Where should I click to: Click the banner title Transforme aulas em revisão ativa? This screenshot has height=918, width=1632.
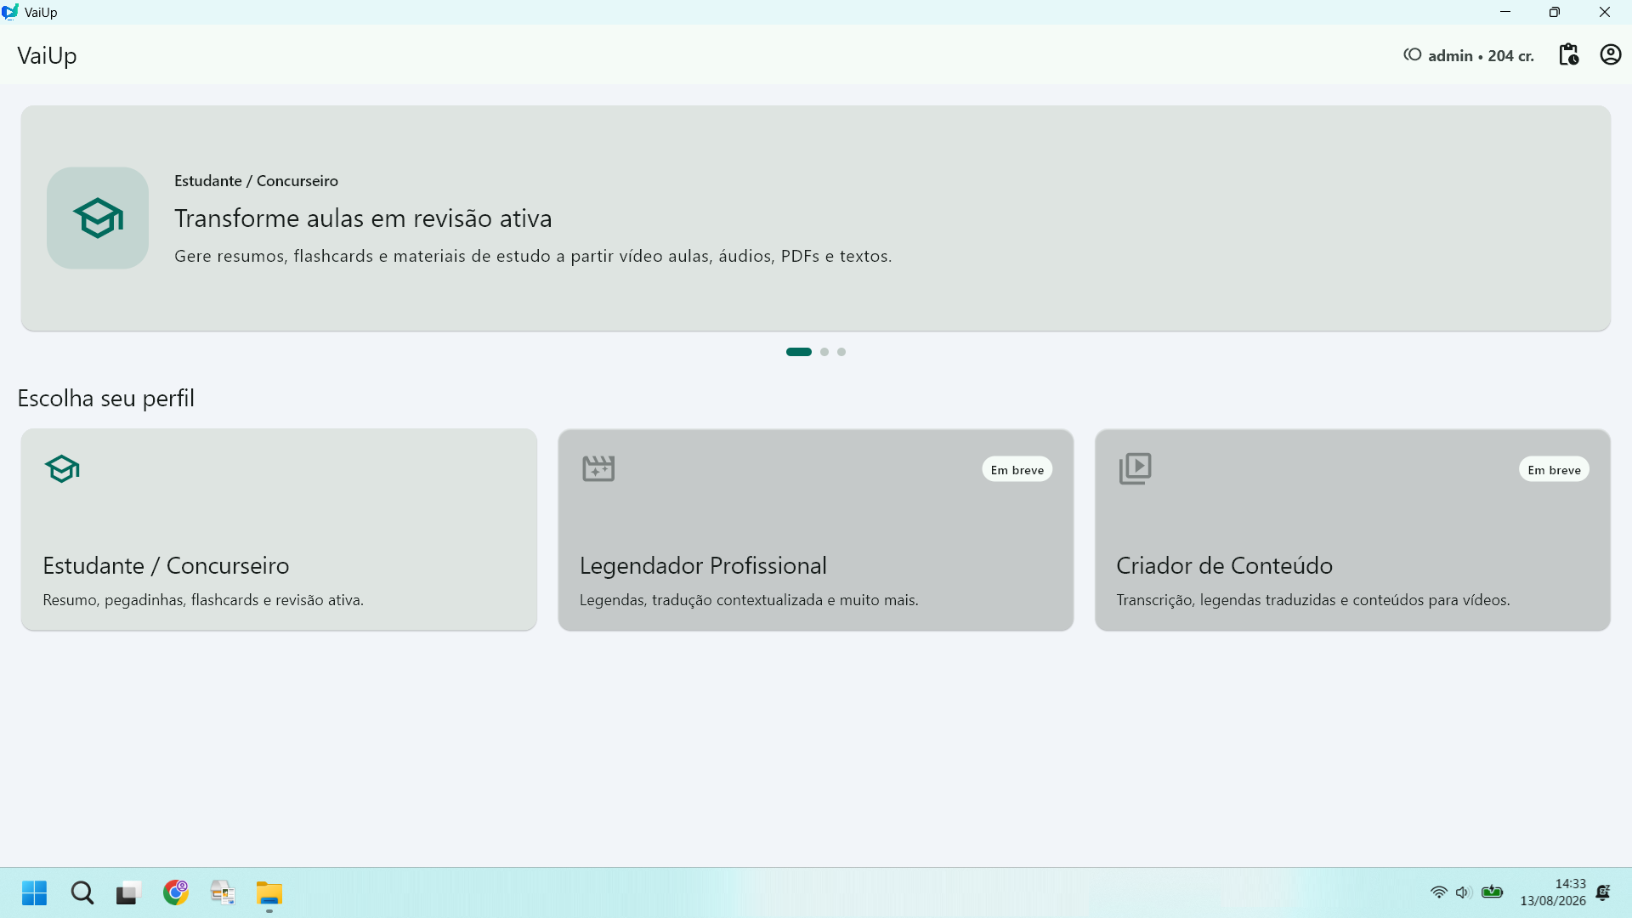(363, 218)
